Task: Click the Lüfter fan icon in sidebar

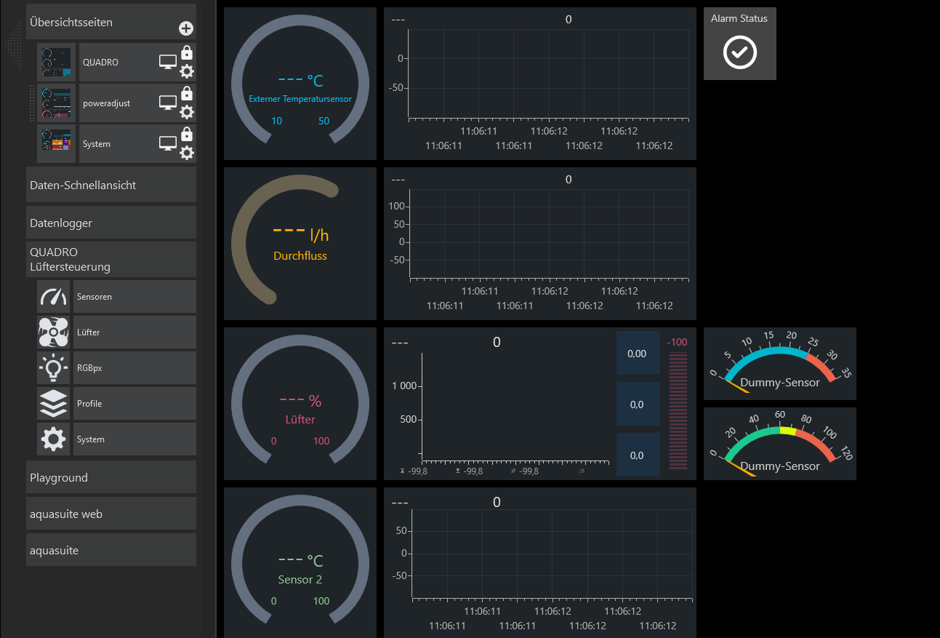Action: 53,332
